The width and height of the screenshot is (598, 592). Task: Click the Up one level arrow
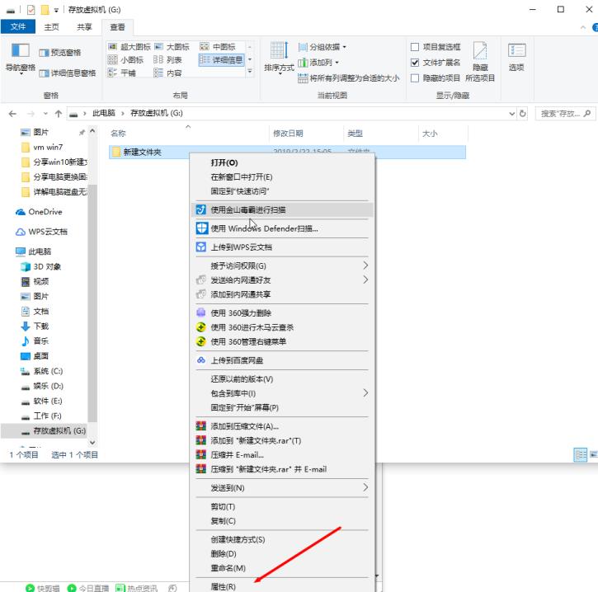59,113
